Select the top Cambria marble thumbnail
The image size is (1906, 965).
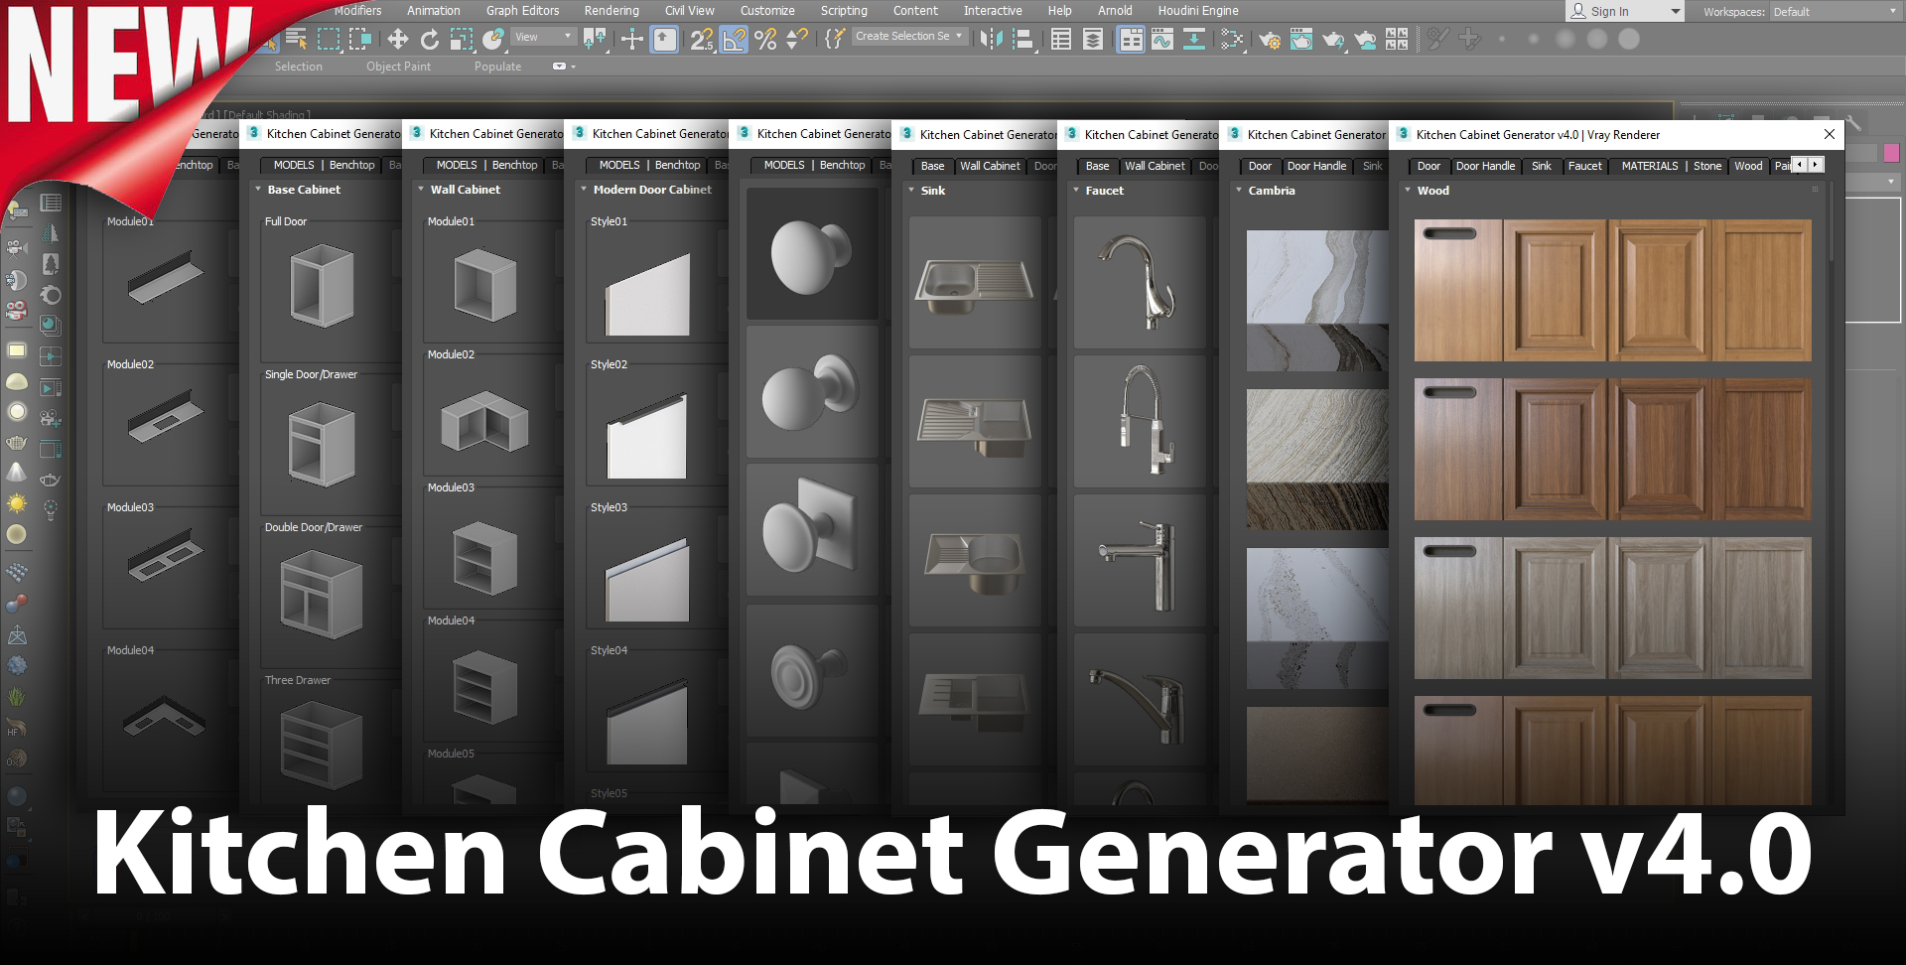tap(1316, 300)
